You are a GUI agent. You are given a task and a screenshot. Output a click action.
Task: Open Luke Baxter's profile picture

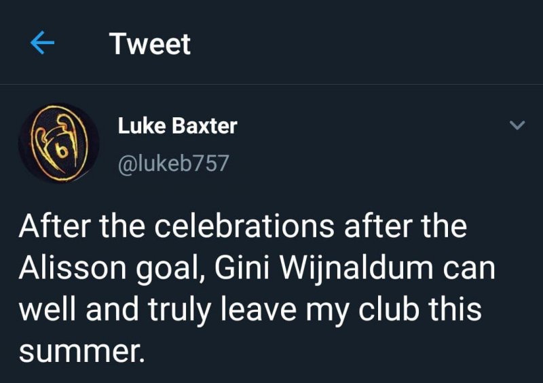click(x=58, y=143)
